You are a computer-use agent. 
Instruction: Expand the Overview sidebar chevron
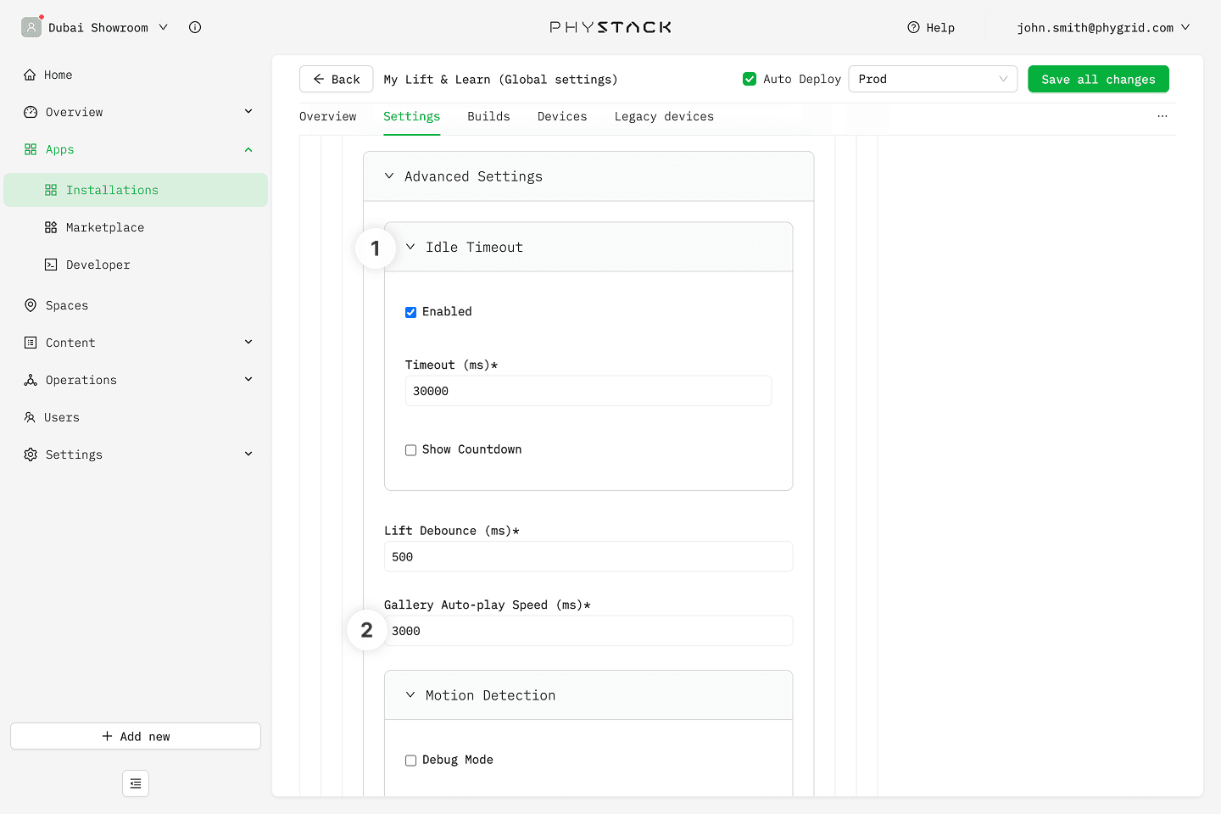pyautogui.click(x=248, y=111)
